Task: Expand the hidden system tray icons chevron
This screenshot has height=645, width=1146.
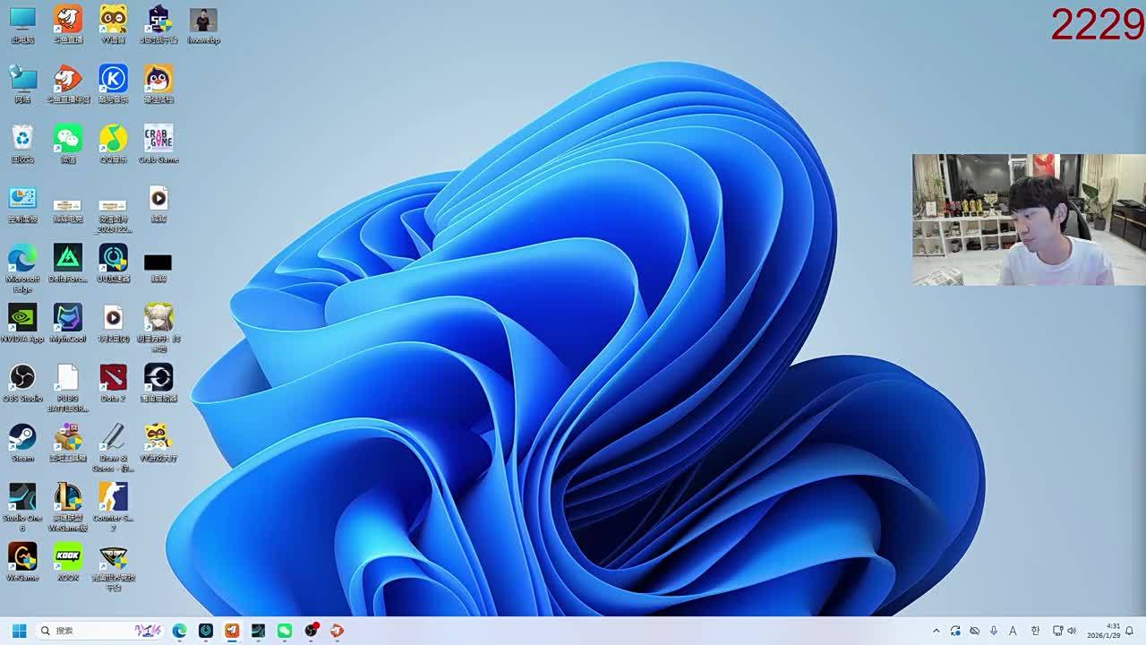Action: (936, 631)
